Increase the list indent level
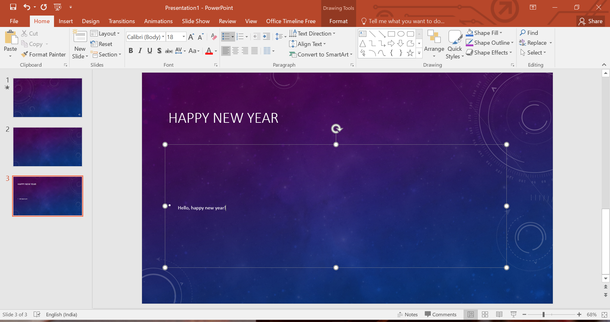 [267, 36]
